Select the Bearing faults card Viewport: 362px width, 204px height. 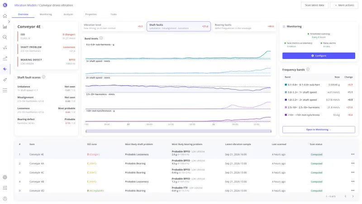[244, 26]
